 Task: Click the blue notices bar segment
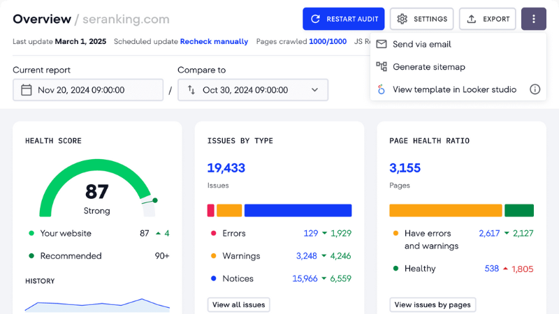click(x=298, y=211)
